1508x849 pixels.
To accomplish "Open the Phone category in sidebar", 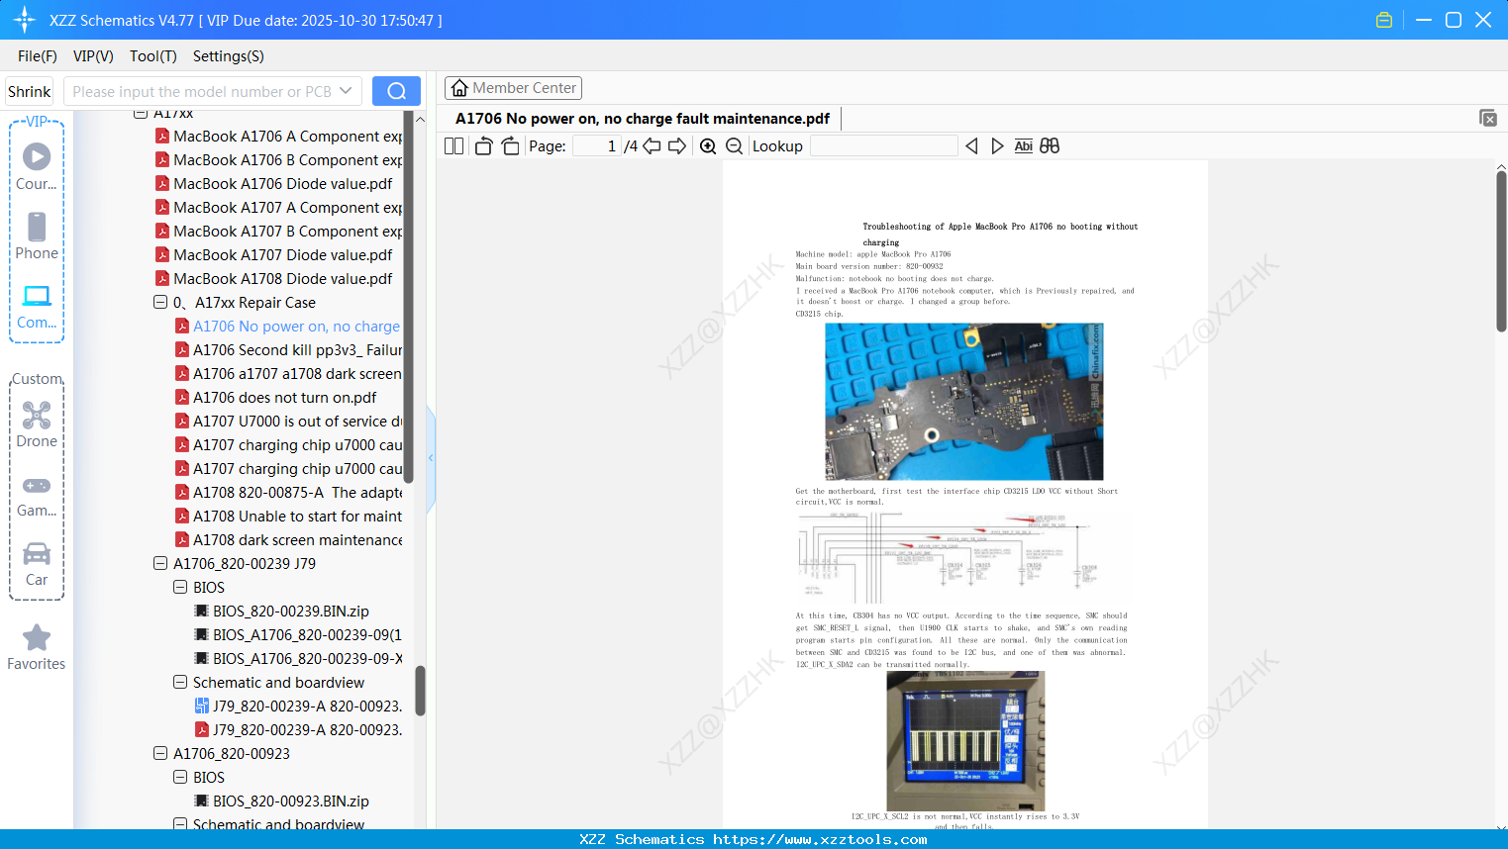I will tap(37, 236).
